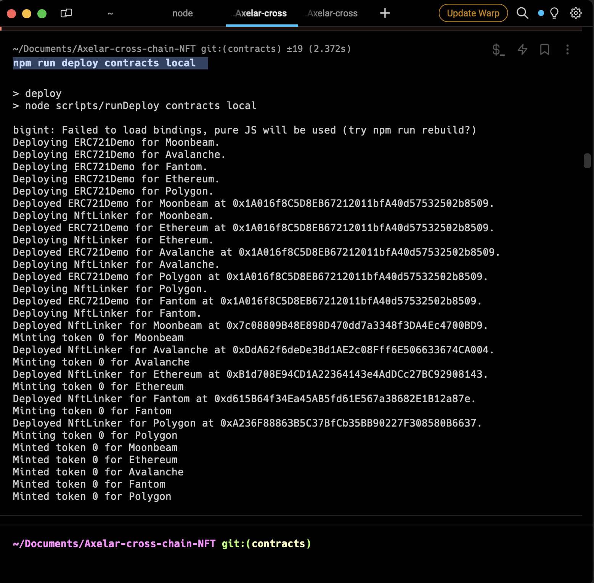Click the block header path with git:(contracts) ±19

(182, 49)
